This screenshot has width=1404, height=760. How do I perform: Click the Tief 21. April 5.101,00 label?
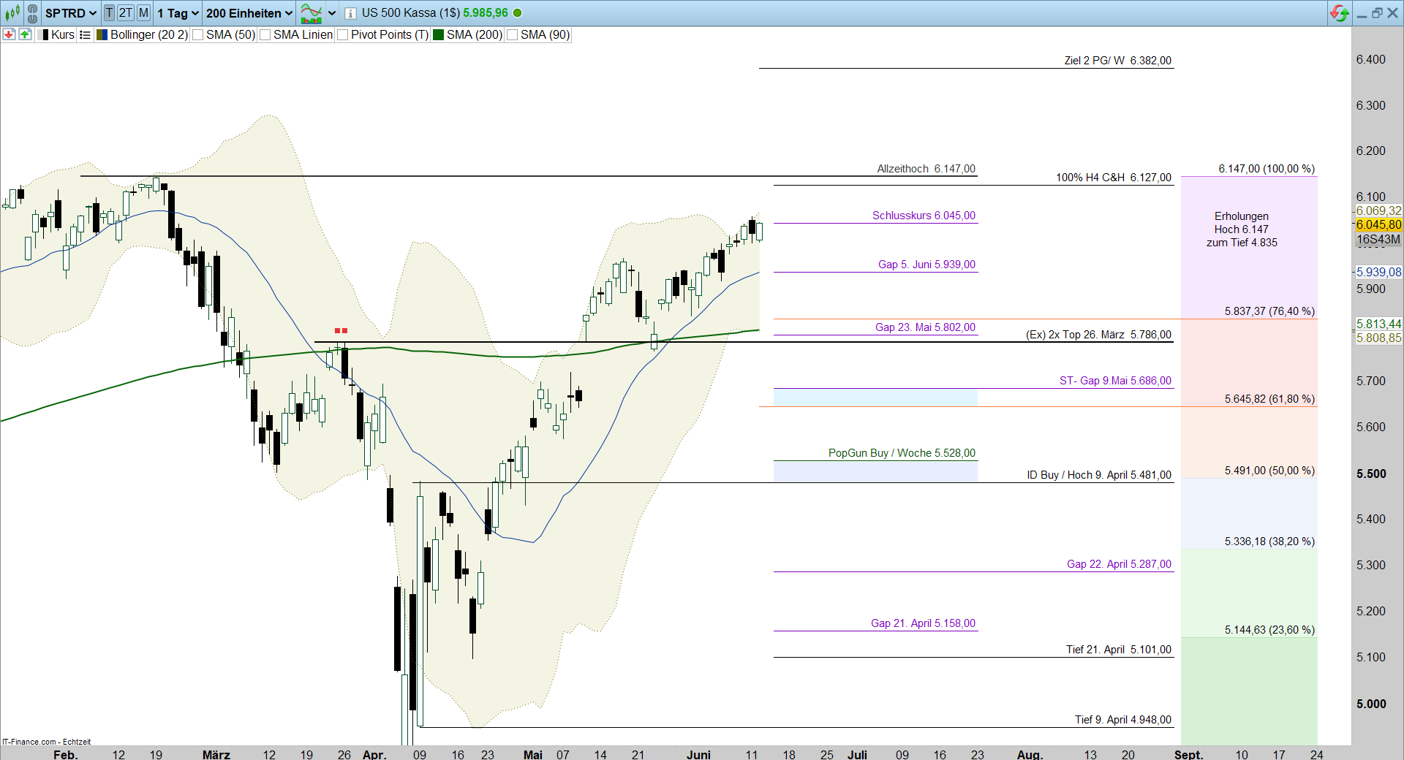click(x=1118, y=650)
